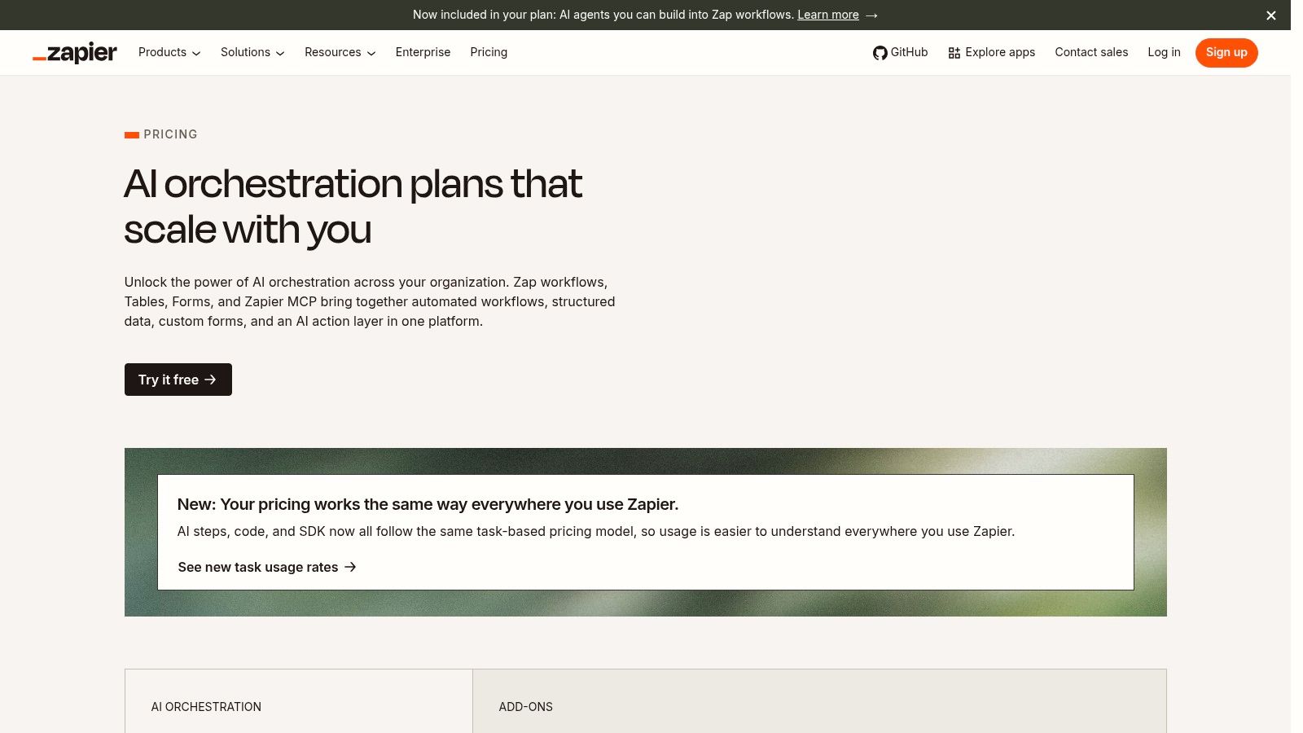Follow the Learn more link in banner
The width and height of the screenshot is (1303, 733).
point(827,15)
